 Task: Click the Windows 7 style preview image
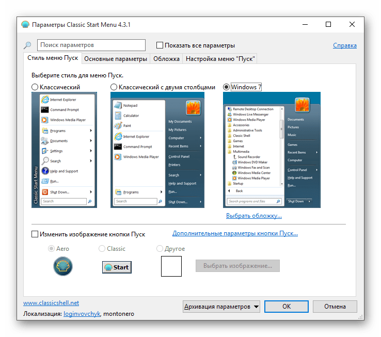point(272,150)
